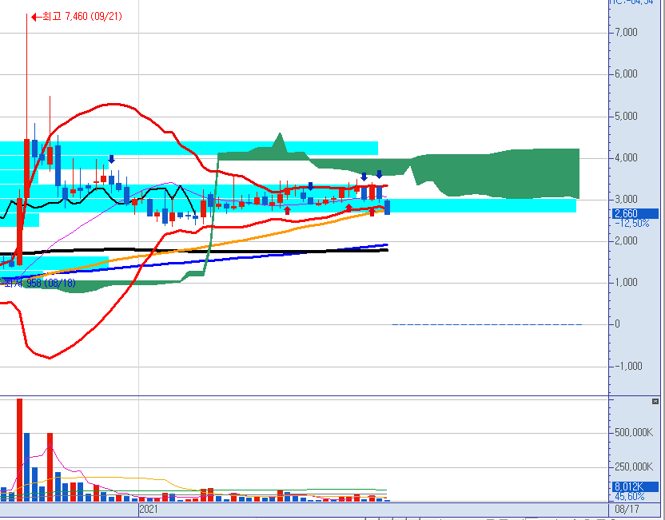
Task: Click the 7,000 price axis label
Action: click(626, 33)
